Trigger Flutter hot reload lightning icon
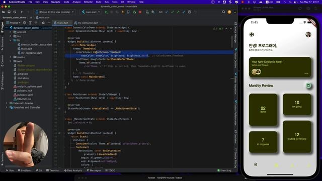The width and height of the screenshot is (322, 181). 123,12
